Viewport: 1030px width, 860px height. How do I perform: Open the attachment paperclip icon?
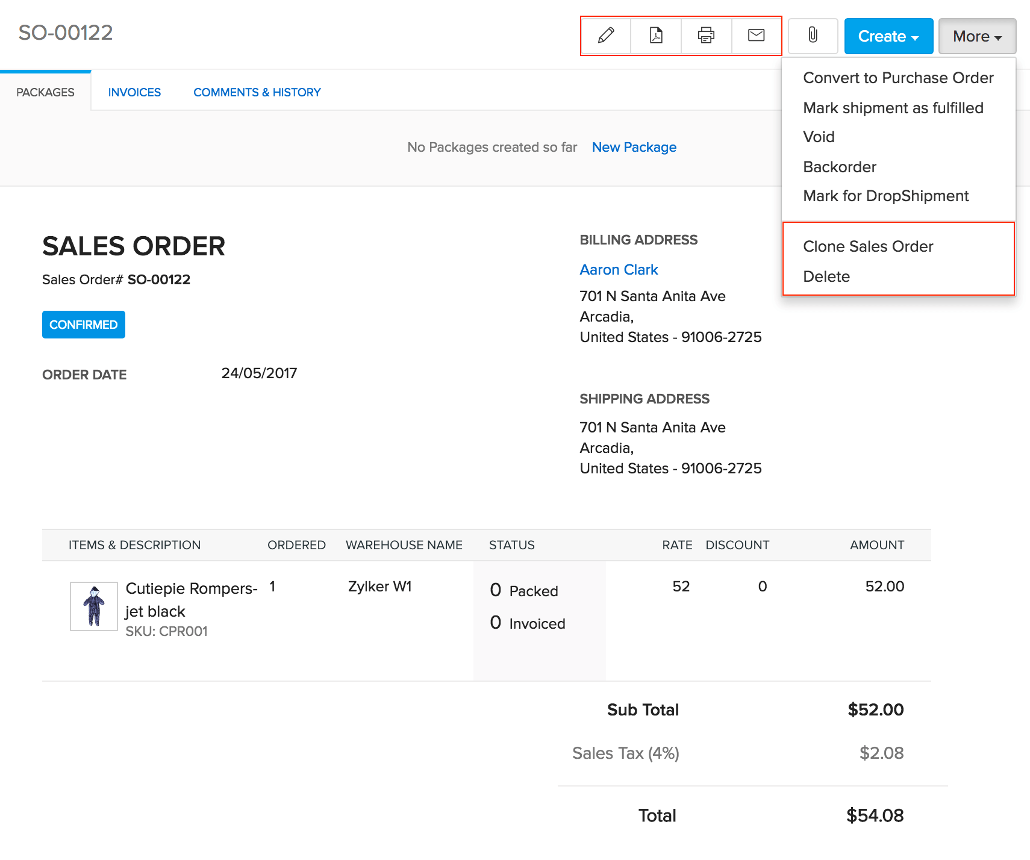tap(813, 36)
